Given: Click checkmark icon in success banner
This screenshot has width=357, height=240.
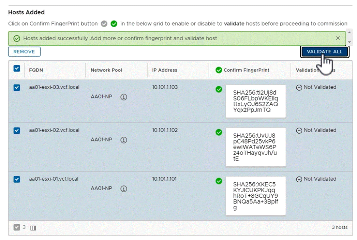Looking at the screenshot, I should (x=16, y=38).
